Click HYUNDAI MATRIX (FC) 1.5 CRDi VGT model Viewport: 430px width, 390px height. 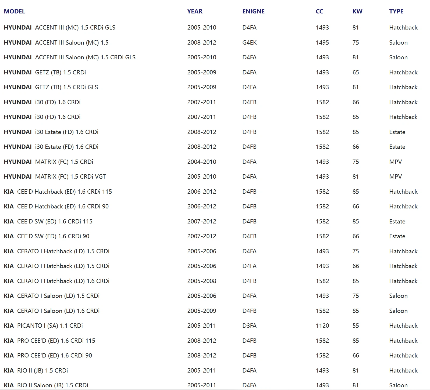(x=55, y=176)
